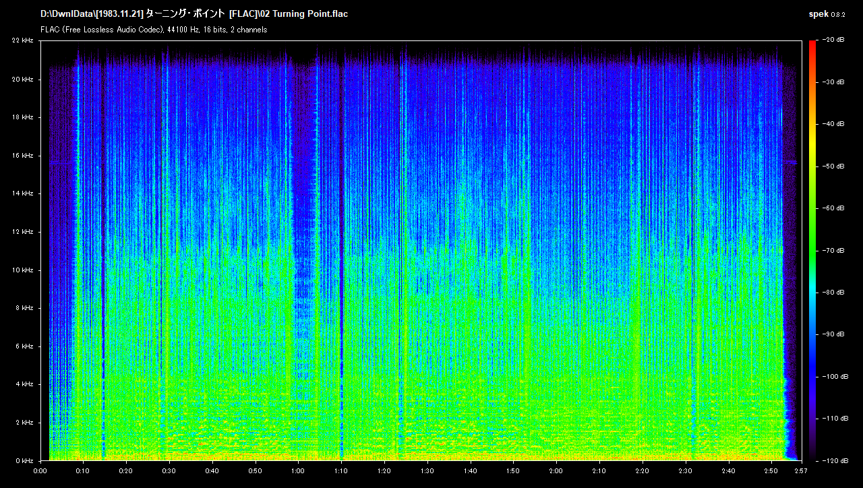The image size is (863, 488).
Task: Click the 20 kHz frequency label
Action: click(22, 80)
